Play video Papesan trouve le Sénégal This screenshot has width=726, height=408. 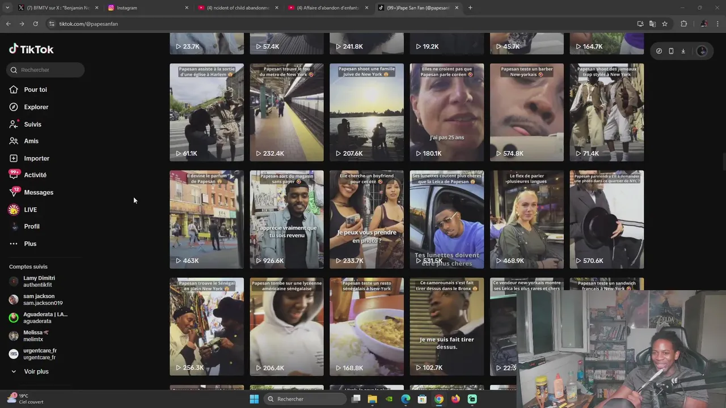(206, 326)
